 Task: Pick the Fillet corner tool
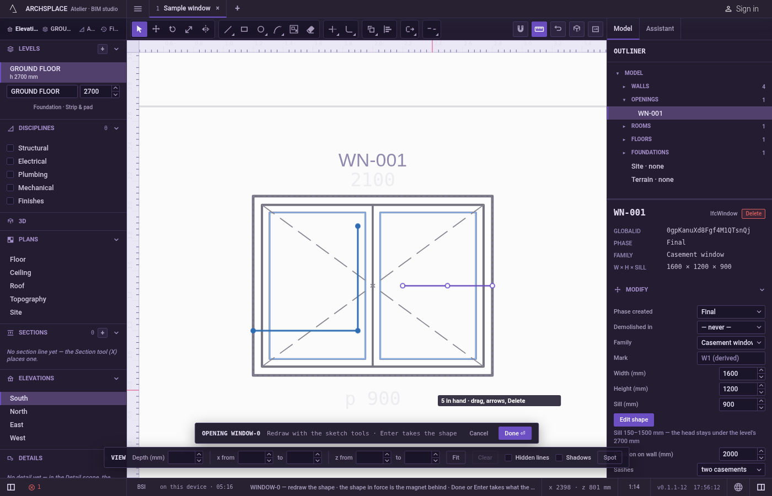coord(349,29)
